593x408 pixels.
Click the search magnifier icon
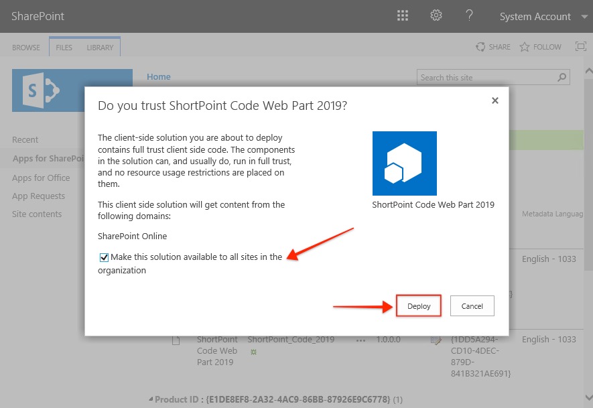coord(562,77)
